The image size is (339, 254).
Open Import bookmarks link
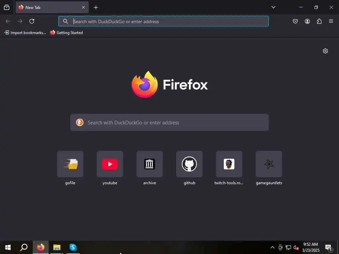(x=25, y=33)
